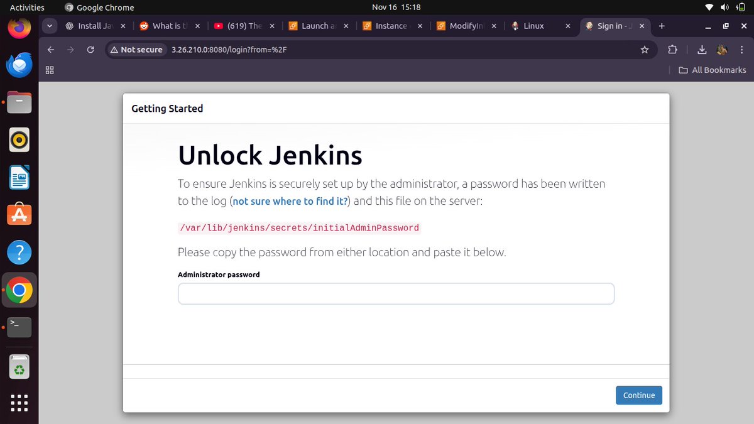Image resolution: width=754 pixels, height=424 pixels.
Task: Click the /var/lib/jenkins/secrets/initialAdminPassword path
Action: 299,228
